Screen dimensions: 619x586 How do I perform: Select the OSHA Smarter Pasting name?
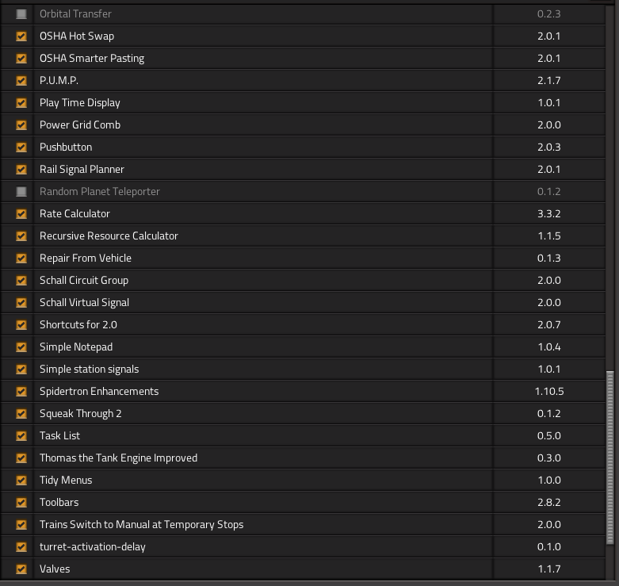click(92, 58)
